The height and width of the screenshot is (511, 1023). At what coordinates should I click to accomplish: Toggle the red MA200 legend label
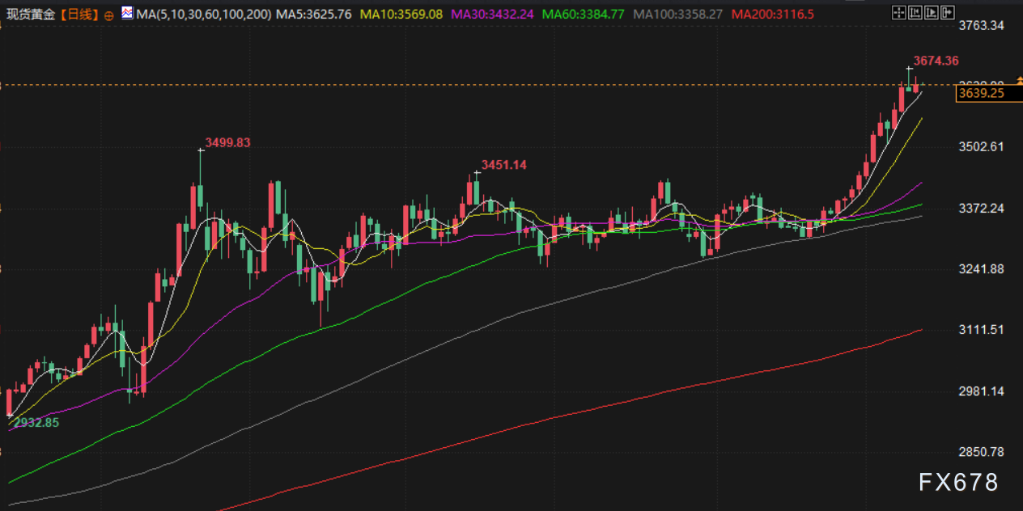(772, 15)
